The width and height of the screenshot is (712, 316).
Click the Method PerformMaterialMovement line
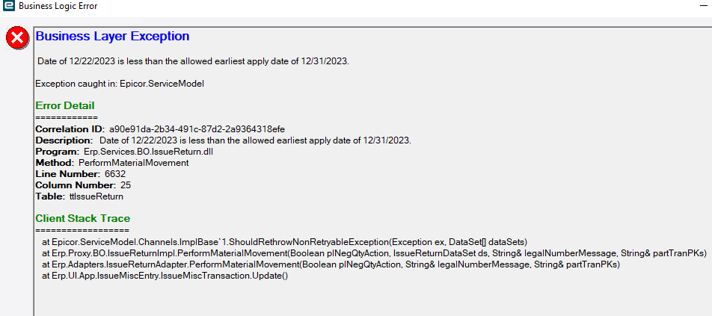click(x=111, y=163)
